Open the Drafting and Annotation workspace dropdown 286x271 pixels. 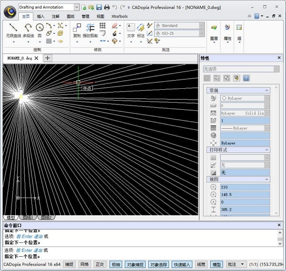coord(77,7)
